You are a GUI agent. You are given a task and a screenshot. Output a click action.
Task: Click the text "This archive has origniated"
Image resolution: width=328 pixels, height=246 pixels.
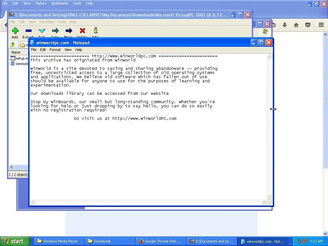[64, 60]
